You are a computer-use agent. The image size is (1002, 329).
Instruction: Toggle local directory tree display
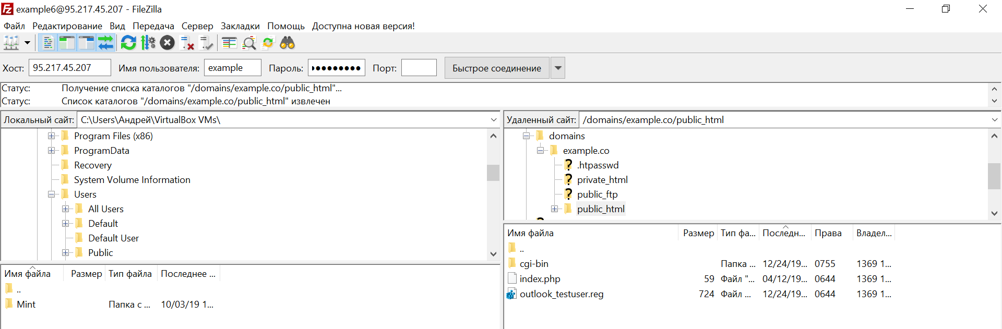[67, 43]
